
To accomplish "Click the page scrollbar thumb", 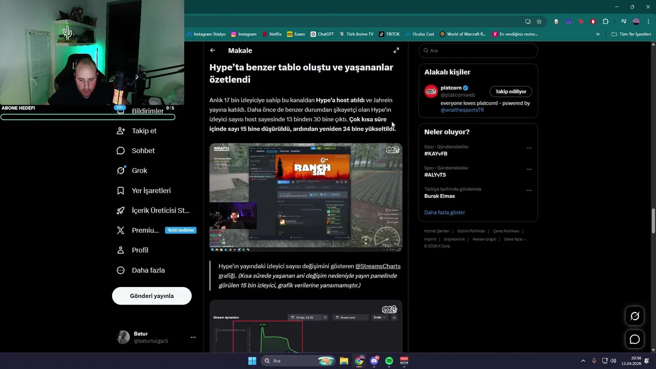I will pos(653,221).
